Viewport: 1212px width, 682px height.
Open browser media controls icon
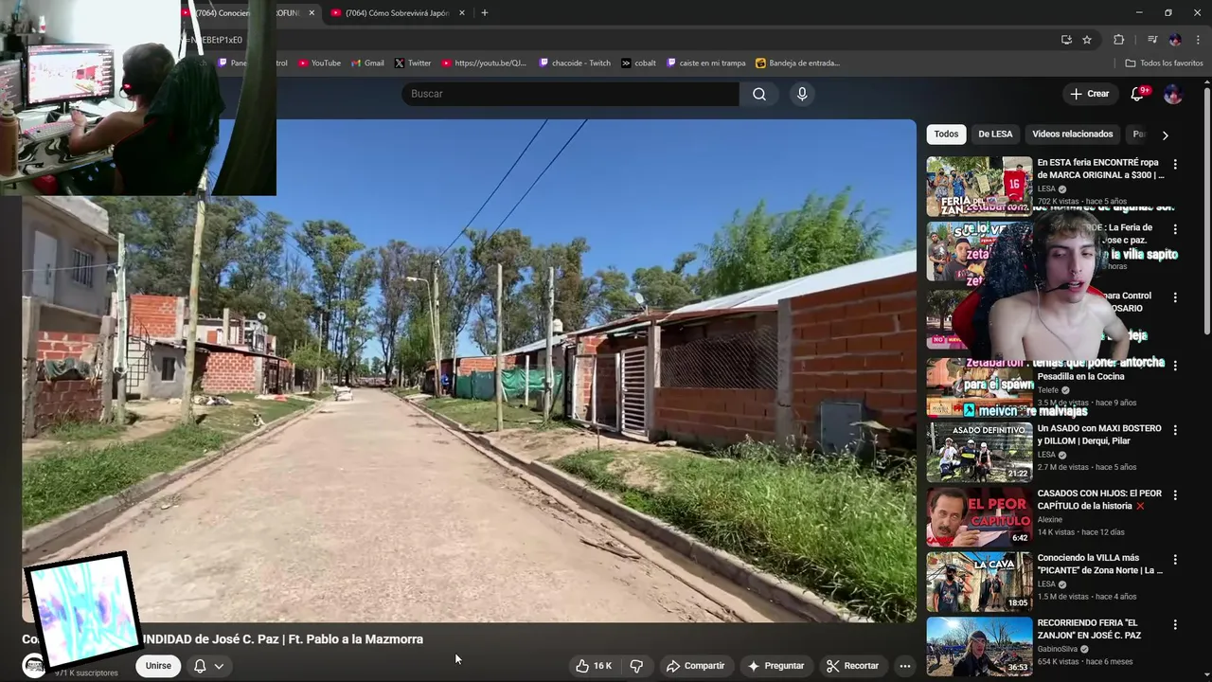tap(1152, 40)
